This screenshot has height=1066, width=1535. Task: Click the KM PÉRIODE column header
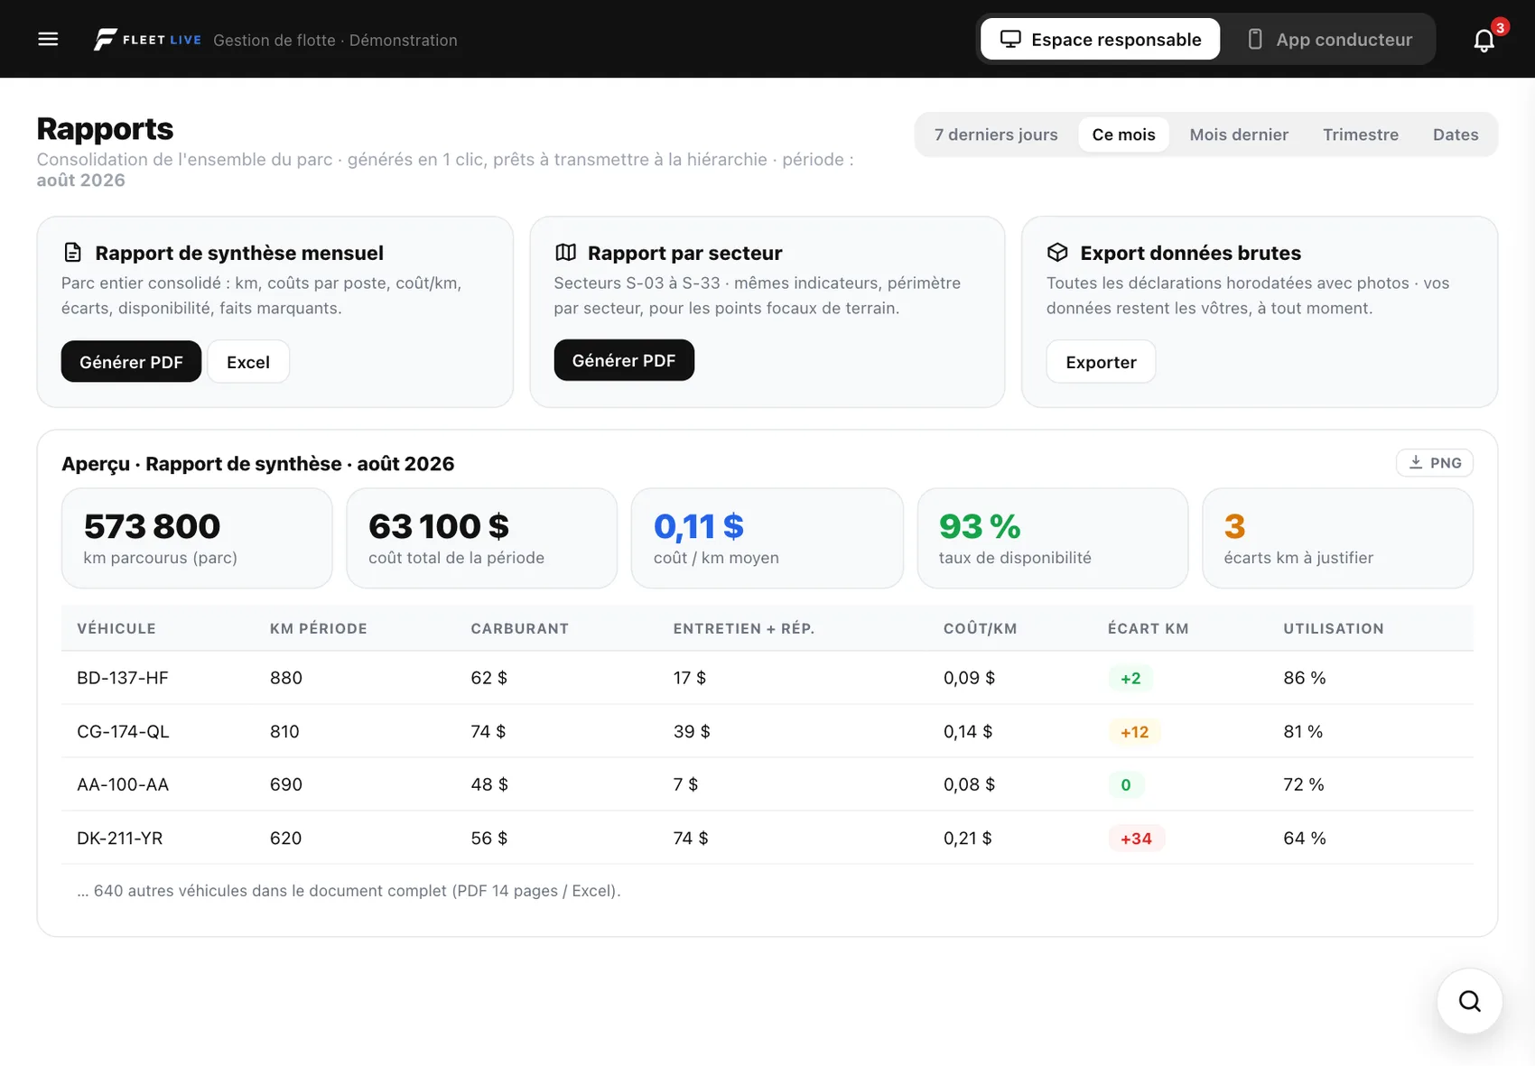click(x=319, y=628)
